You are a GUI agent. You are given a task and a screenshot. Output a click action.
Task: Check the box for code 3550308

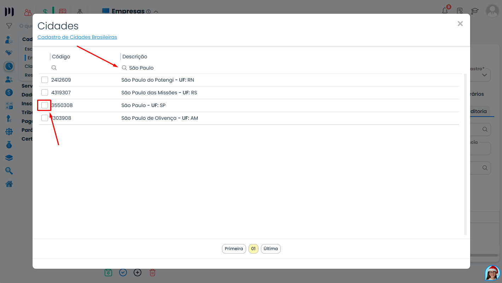coord(45,105)
